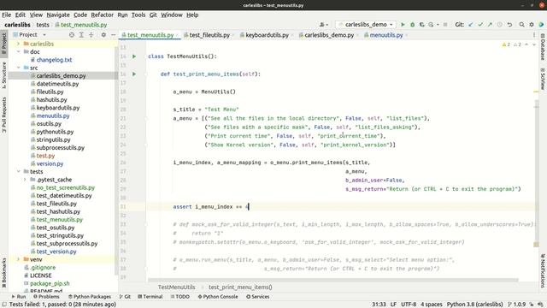Click the Python 3.8 (carleslibs) interpreter status
The width and height of the screenshot is (547, 308).
pos(475,305)
